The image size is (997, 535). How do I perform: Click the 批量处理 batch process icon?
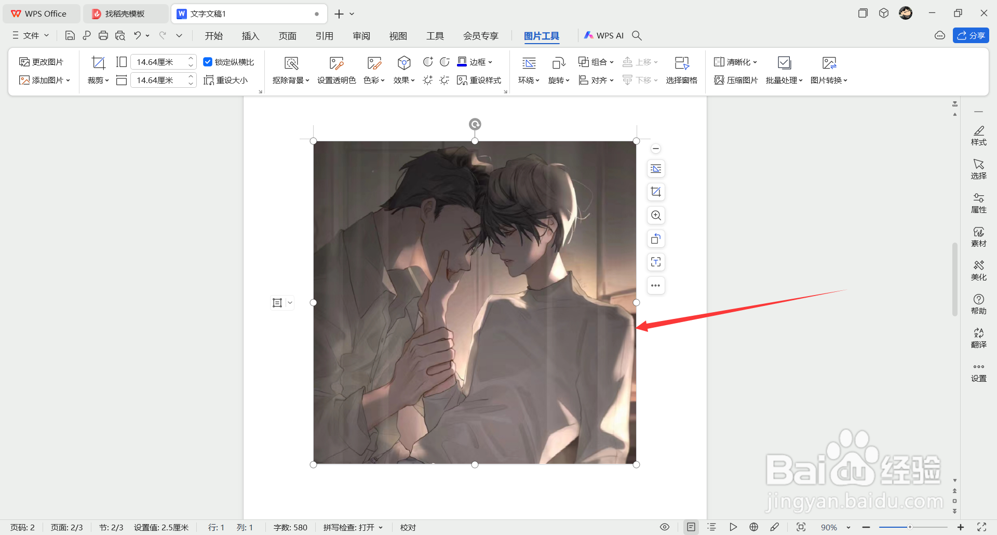pyautogui.click(x=784, y=63)
